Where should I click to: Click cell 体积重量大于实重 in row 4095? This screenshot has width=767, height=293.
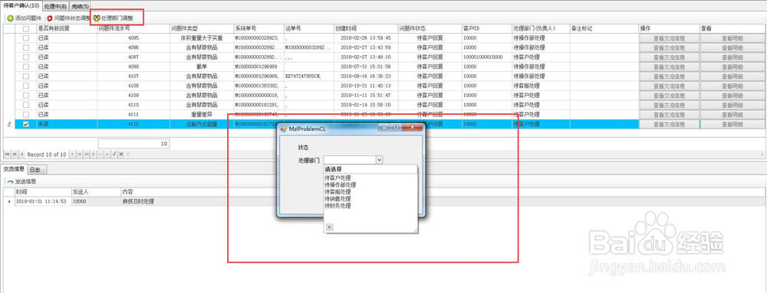[x=202, y=37]
